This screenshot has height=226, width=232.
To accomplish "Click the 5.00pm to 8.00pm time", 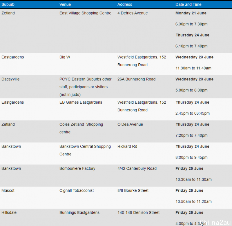I will pyautogui.click(x=191, y=90).
